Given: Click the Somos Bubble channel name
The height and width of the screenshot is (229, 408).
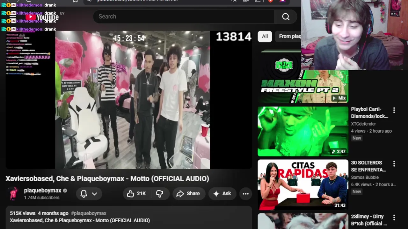Looking at the screenshot, I should 365,177.
